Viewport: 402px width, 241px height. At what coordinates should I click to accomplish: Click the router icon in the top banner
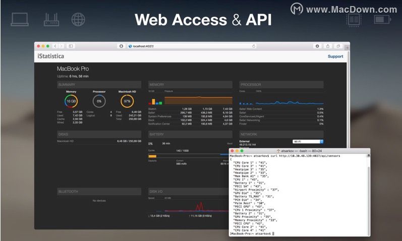point(51,20)
